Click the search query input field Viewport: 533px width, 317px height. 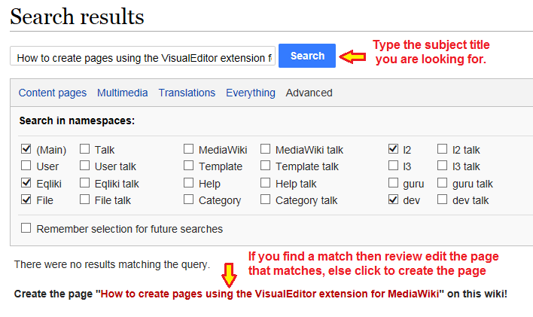(x=143, y=57)
